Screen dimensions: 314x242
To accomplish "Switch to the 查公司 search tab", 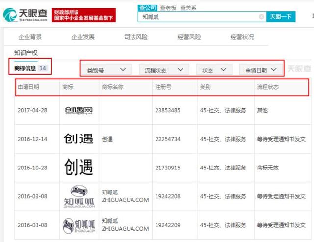I will coord(148,8).
